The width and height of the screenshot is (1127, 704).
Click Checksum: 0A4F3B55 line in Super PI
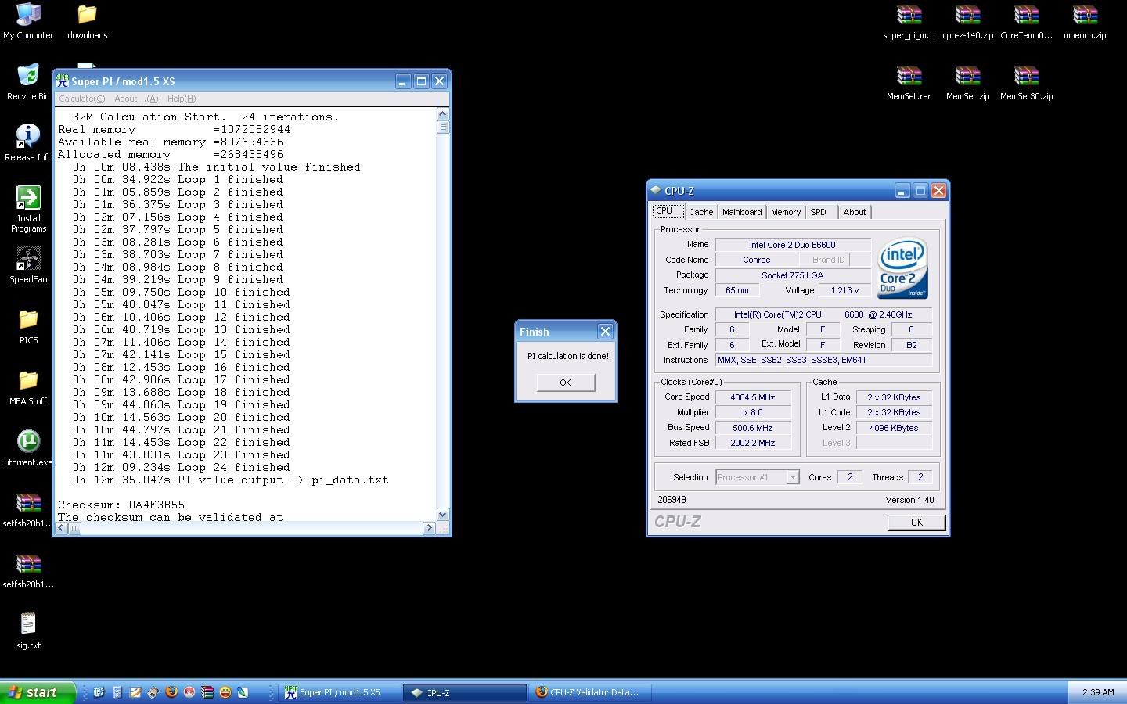point(121,505)
